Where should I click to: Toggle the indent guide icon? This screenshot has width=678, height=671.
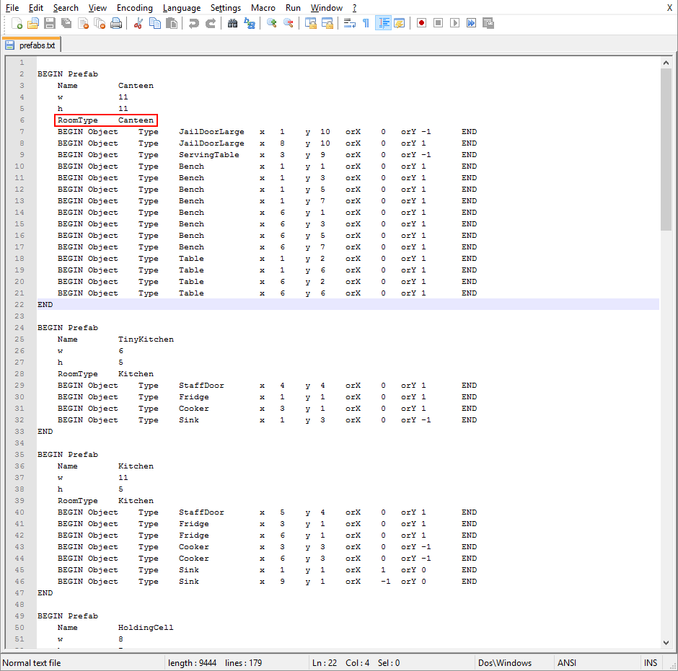point(383,23)
